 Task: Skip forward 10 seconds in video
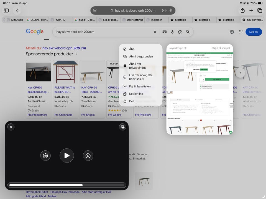pos(88,156)
